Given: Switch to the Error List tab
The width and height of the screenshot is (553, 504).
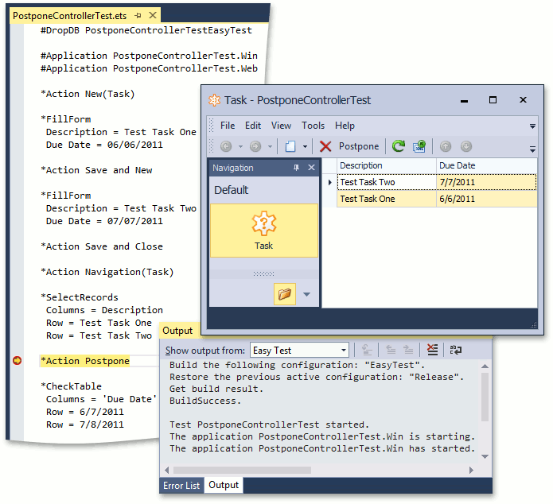Looking at the screenshot, I should (x=181, y=486).
